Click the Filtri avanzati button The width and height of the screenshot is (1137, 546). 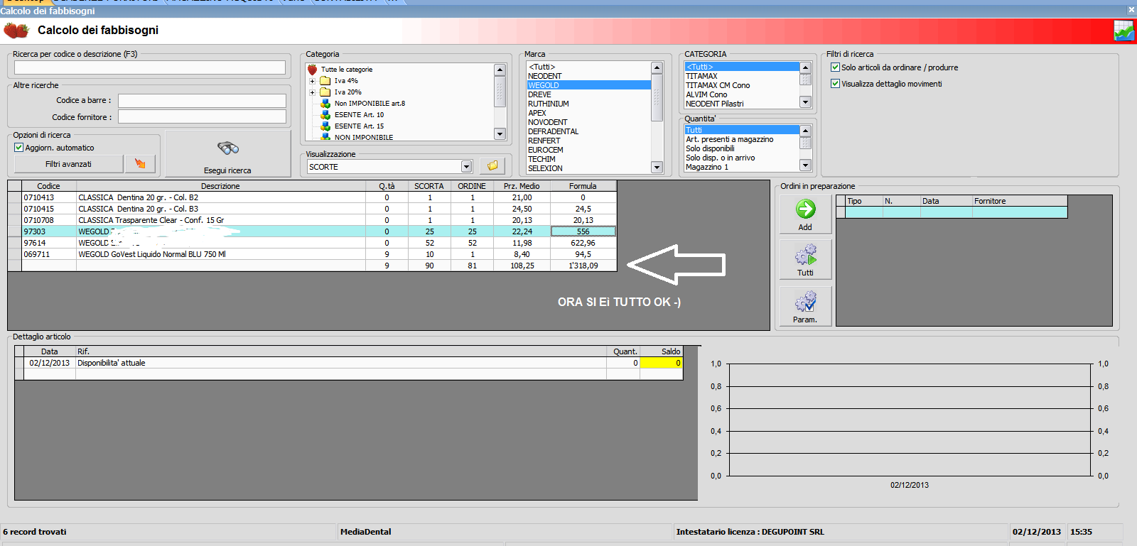click(x=69, y=164)
